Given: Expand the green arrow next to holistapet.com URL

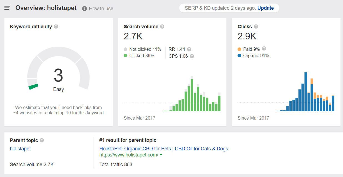Looking at the screenshot, I should [x=161, y=155].
